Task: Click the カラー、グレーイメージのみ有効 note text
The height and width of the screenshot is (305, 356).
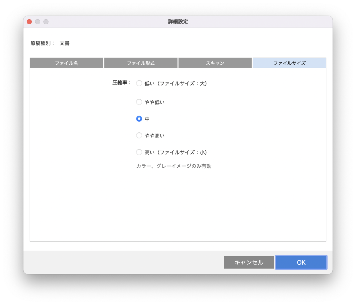Action: click(x=174, y=166)
